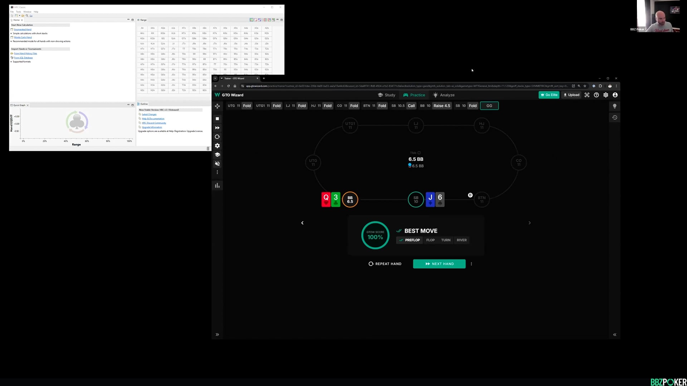Click the Quick Graph range axis
The height and width of the screenshot is (386, 687).
[x=76, y=145]
